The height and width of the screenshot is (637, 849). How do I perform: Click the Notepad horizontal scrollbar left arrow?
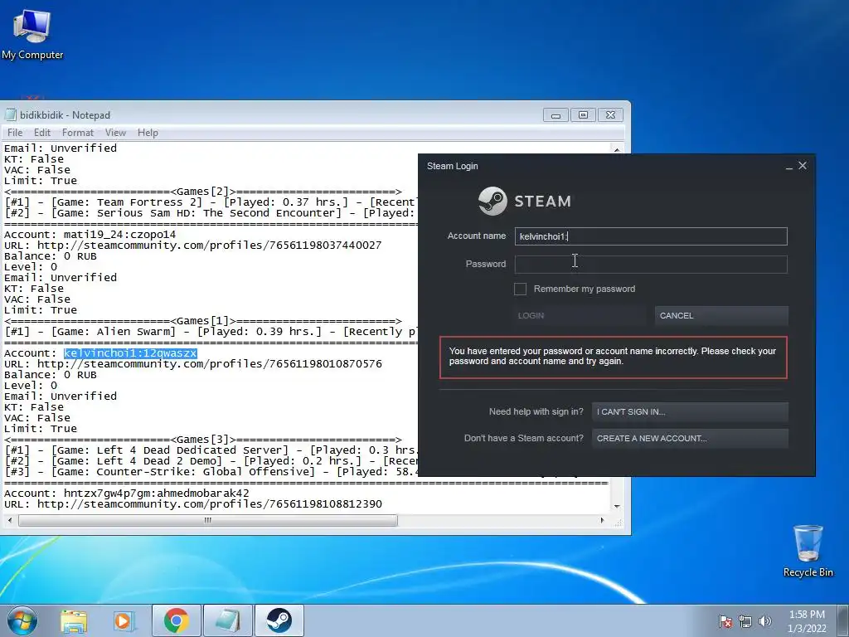[x=10, y=521]
